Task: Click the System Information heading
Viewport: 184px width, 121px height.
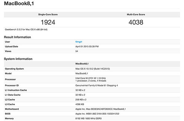Action: click(18, 59)
